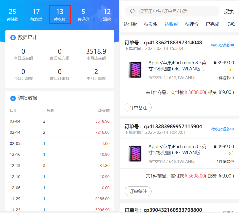Viewport: 239px width, 213px height.
Task: Open iPad thumbnail in order cp413362188397314048
Action: tap(135, 70)
